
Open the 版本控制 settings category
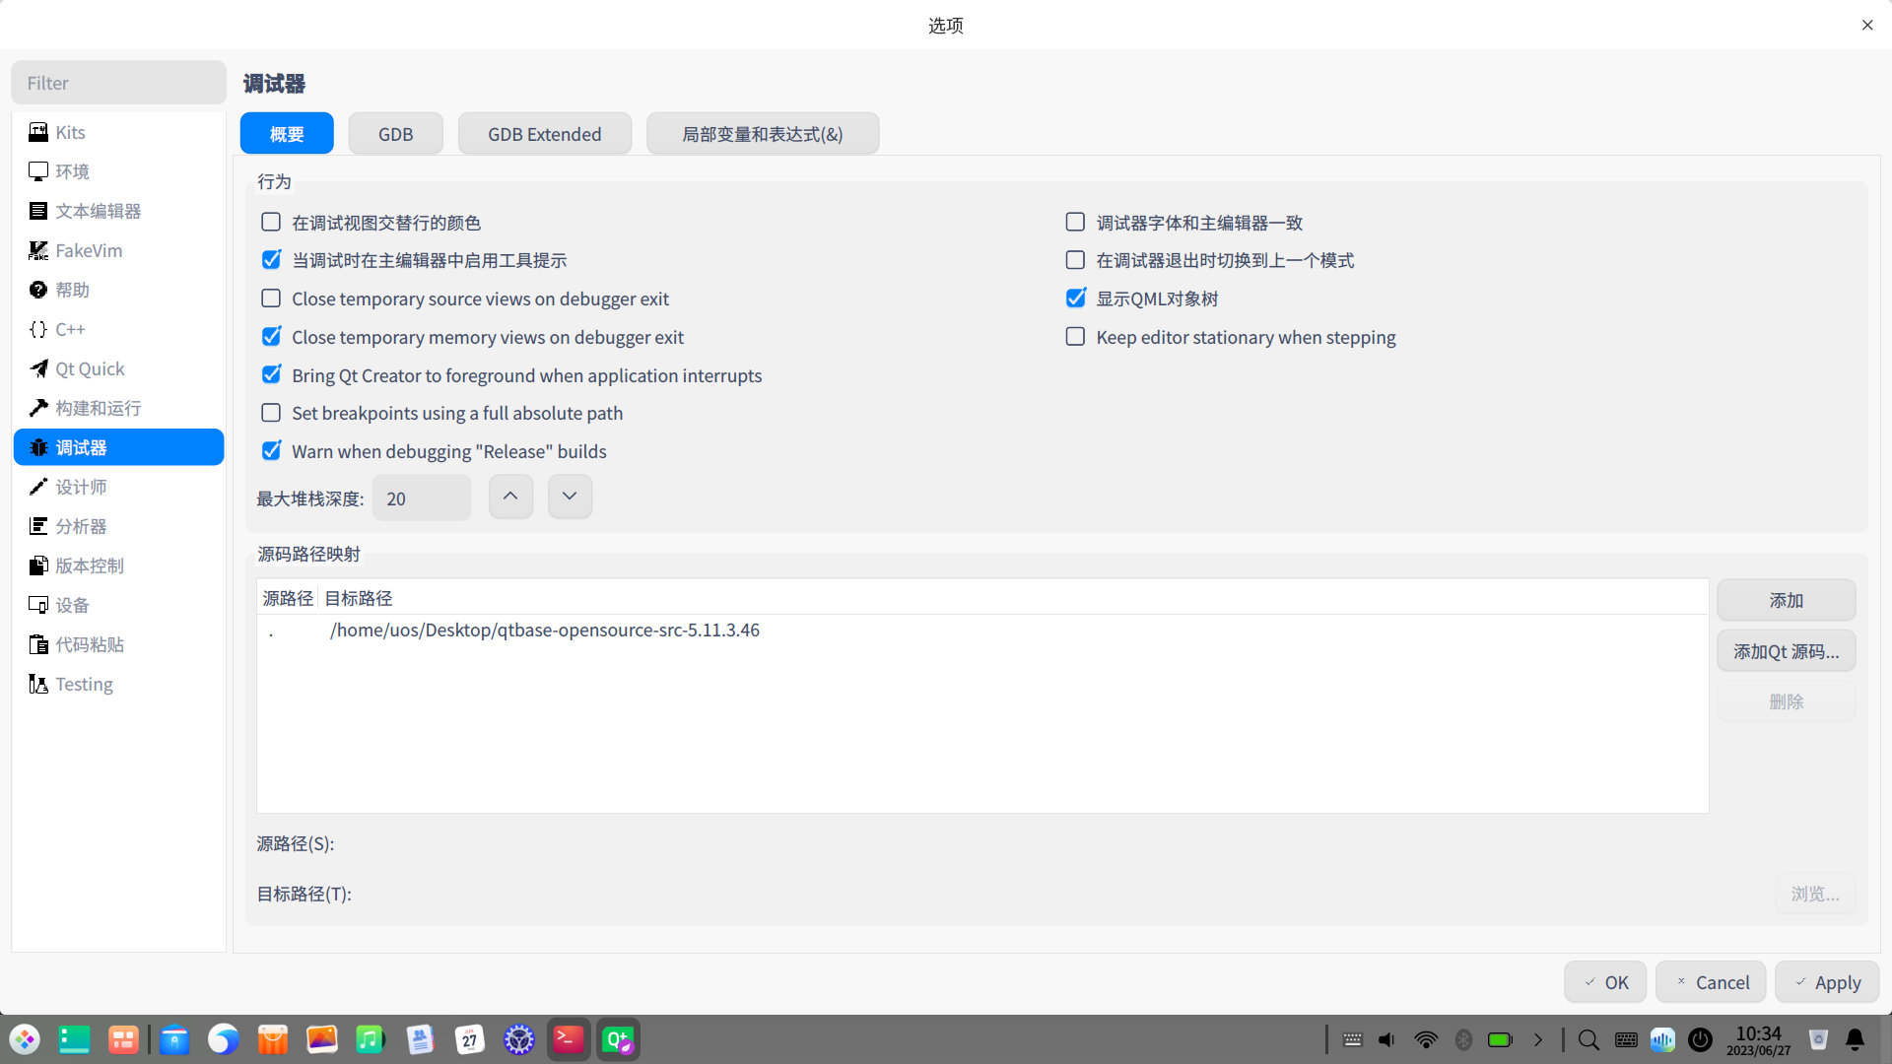pyautogui.click(x=89, y=565)
